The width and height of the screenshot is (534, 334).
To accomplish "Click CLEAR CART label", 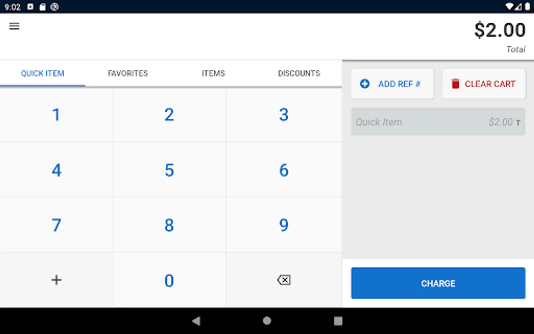I will [x=490, y=84].
